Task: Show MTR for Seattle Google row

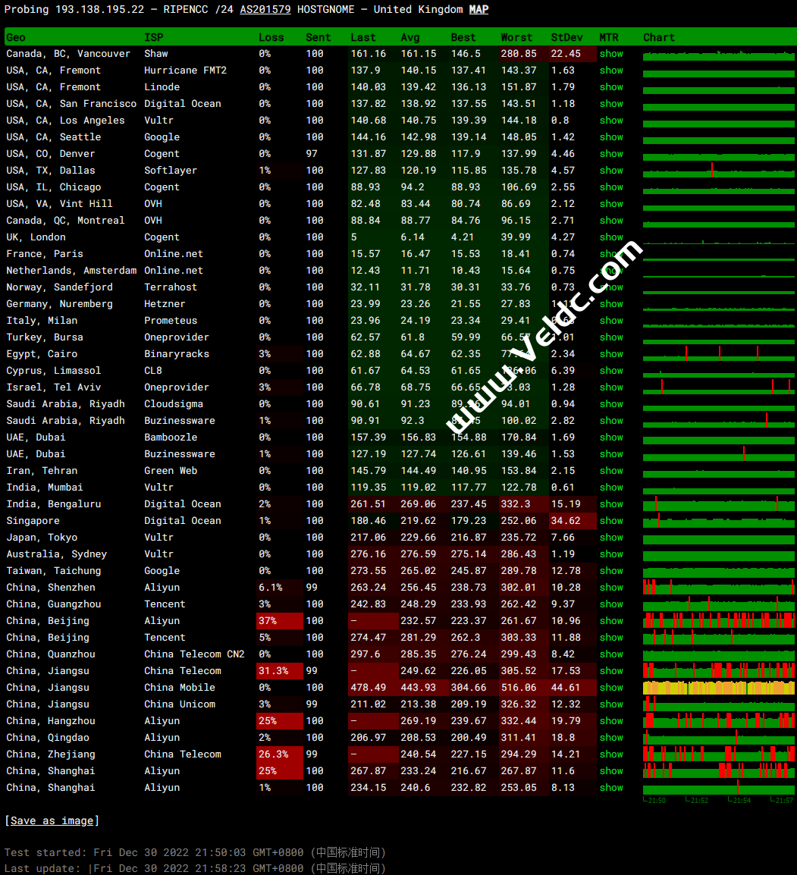Action: (611, 137)
